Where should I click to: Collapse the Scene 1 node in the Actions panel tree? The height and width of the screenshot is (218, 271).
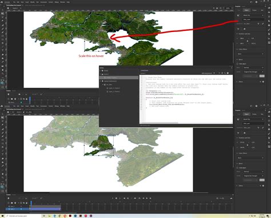(101, 74)
